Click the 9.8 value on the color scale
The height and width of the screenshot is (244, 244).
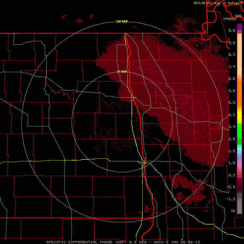232,30
